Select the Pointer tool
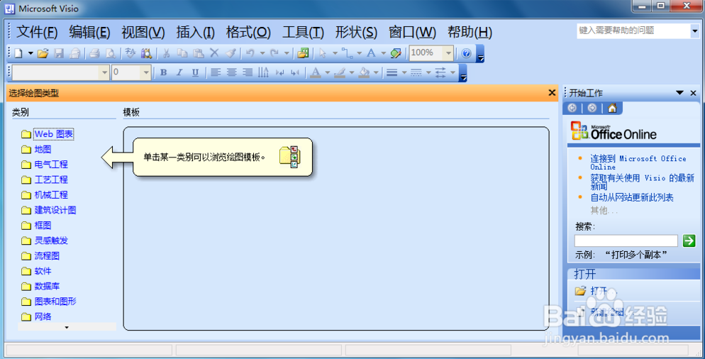 [x=323, y=53]
